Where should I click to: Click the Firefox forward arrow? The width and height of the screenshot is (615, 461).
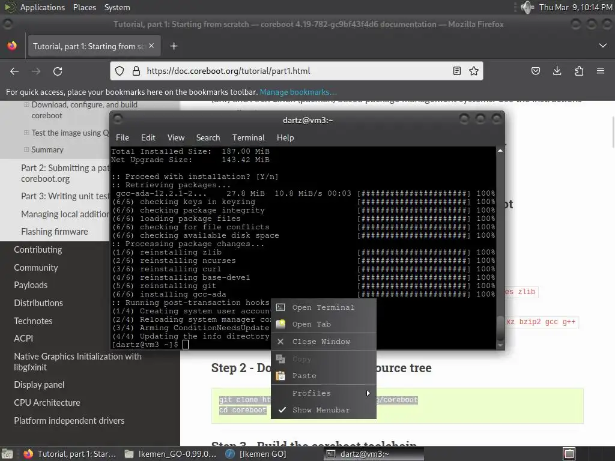36,71
